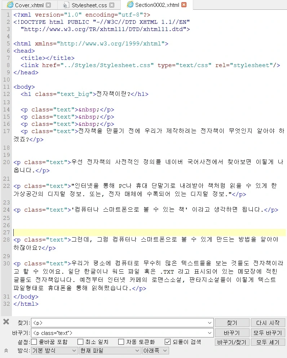The width and height of the screenshot is (287, 358).
Task: Close the Stylesheet.css tab
Action: tap(112, 5)
